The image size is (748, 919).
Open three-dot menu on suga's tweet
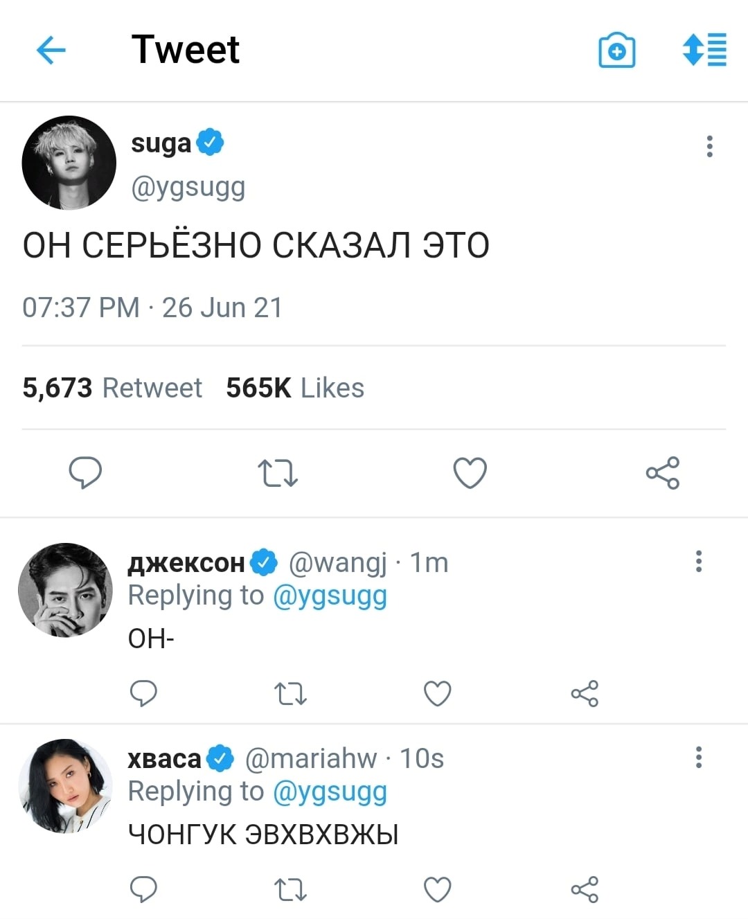[709, 146]
